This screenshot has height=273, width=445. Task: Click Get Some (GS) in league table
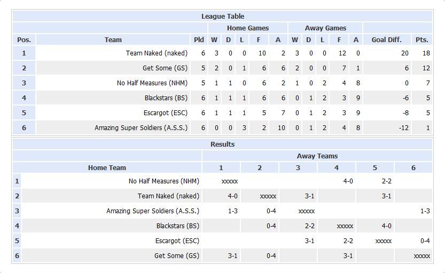coord(165,68)
